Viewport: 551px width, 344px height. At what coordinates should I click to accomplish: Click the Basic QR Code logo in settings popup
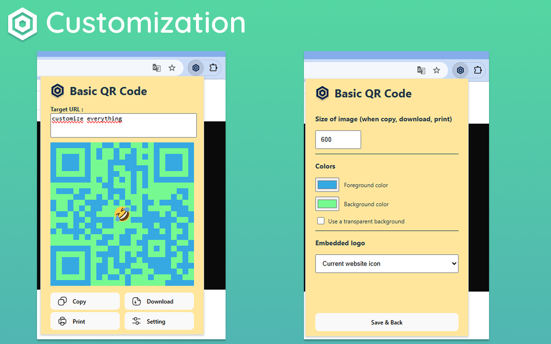[x=322, y=93]
